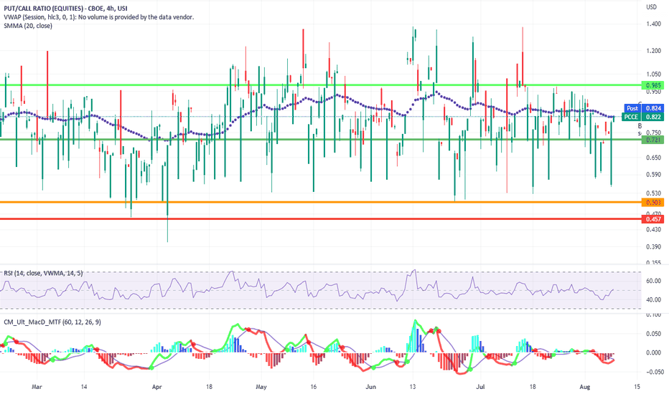Click the Mar date on time axis
Image resolution: width=669 pixels, height=394 pixels.
pyautogui.click(x=37, y=387)
